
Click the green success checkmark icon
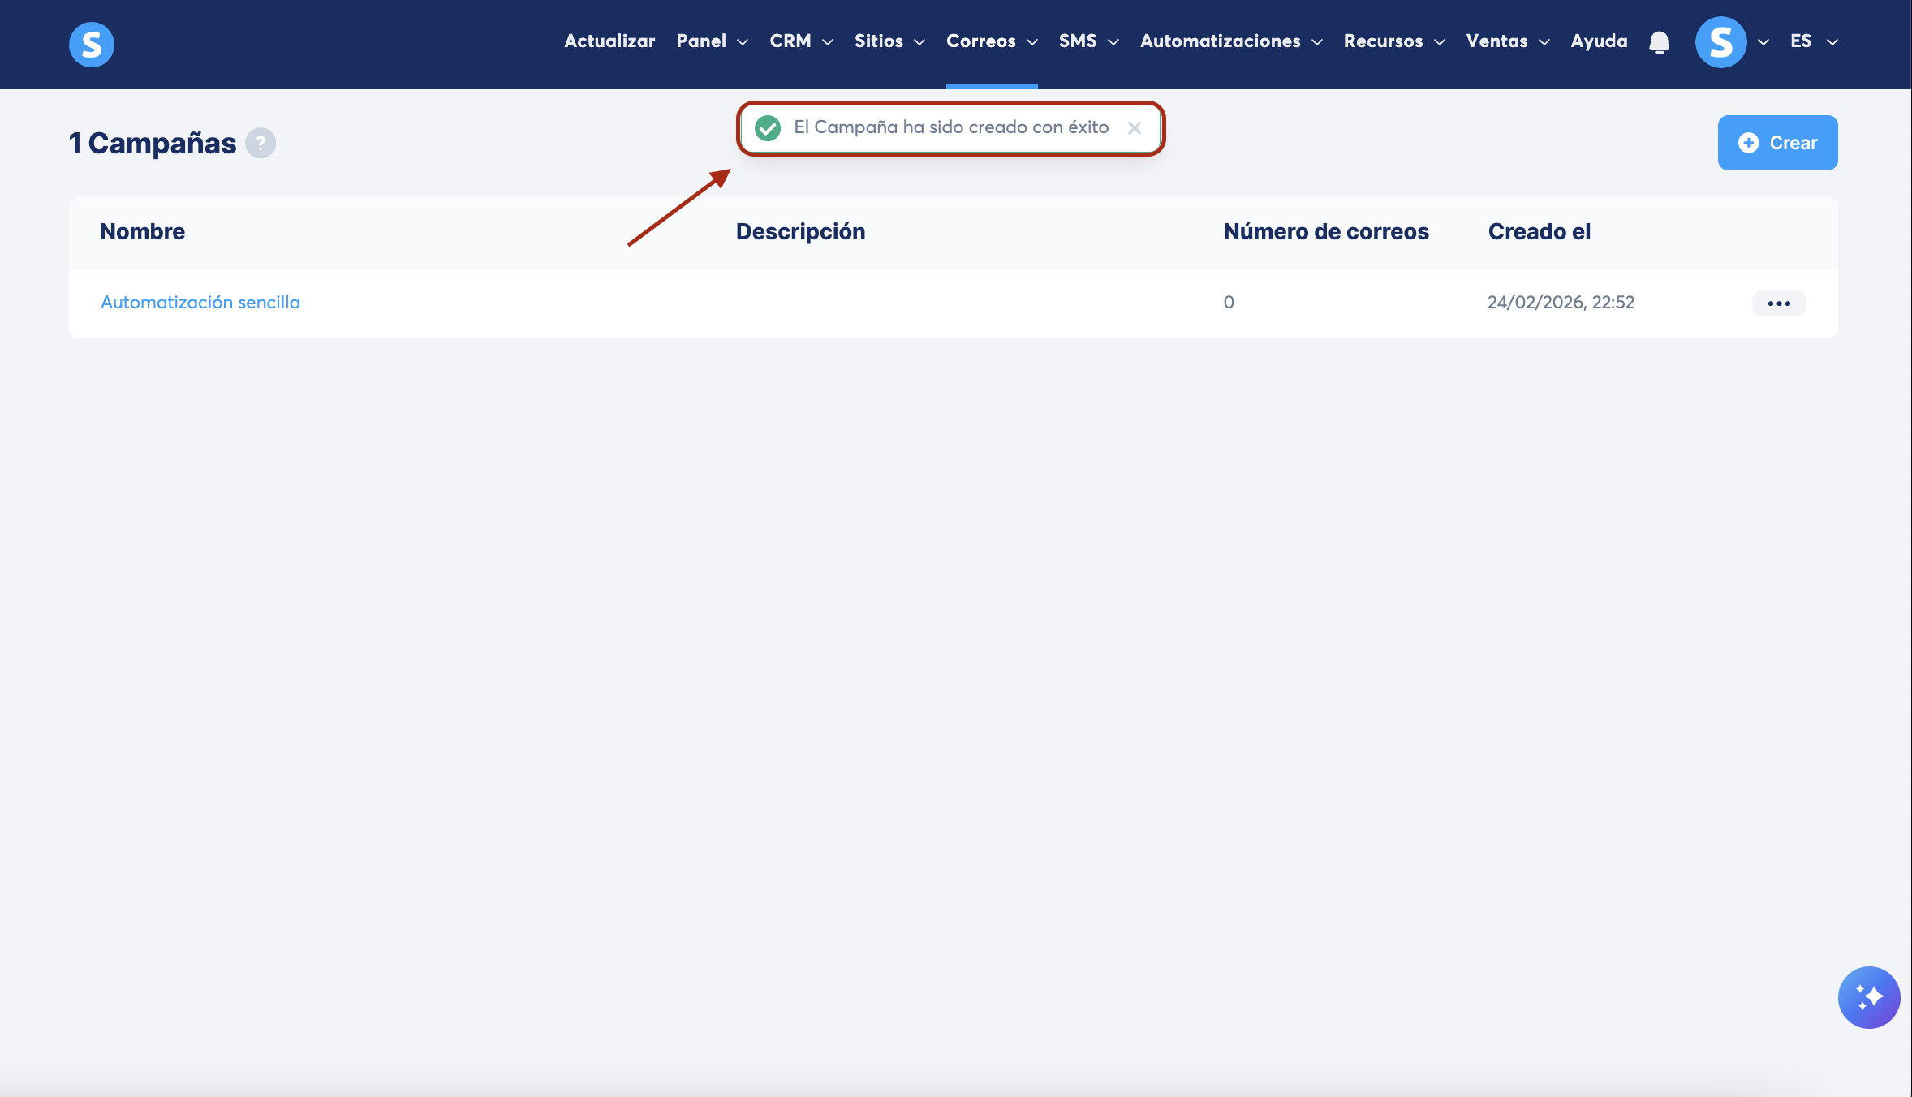coord(767,127)
